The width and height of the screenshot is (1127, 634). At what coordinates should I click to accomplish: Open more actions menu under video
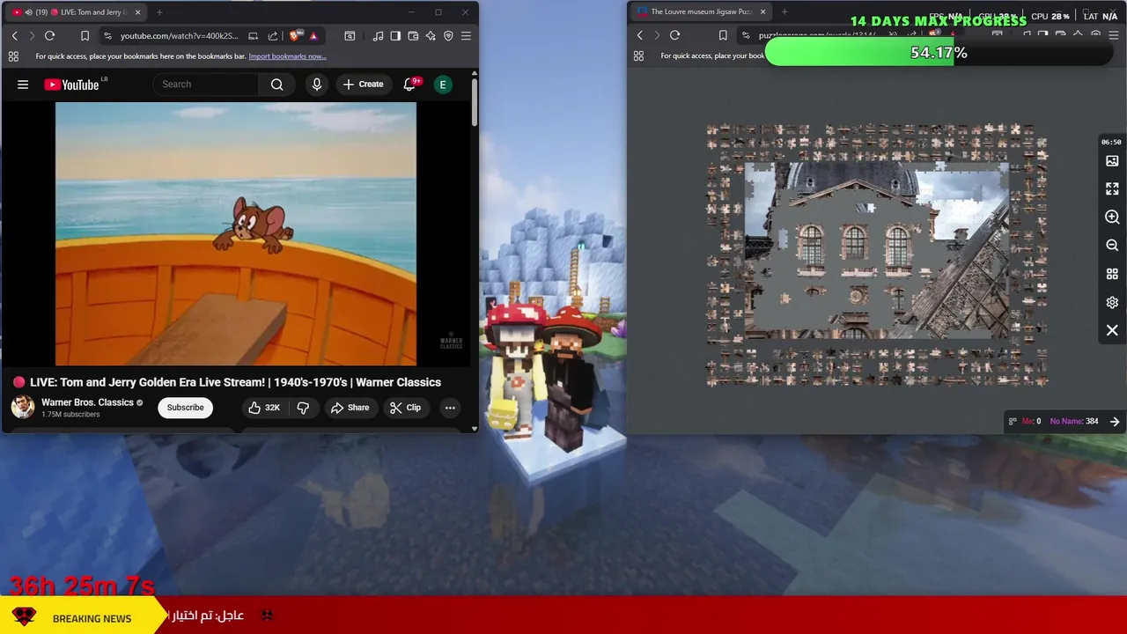tap(450, 408)
